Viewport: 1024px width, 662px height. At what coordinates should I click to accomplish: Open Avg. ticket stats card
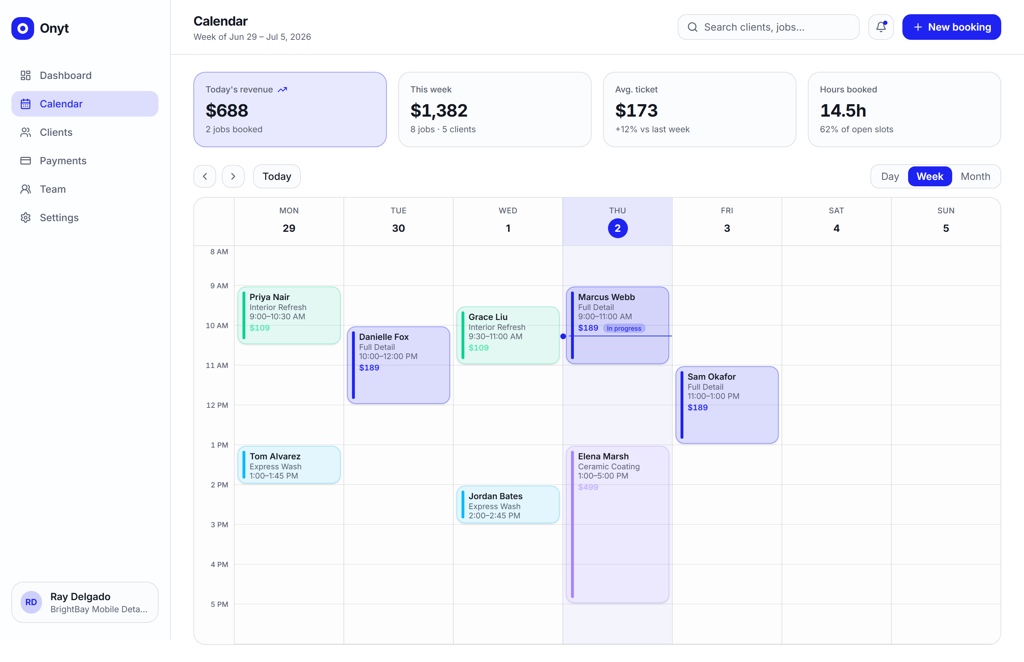coord(699,109)
